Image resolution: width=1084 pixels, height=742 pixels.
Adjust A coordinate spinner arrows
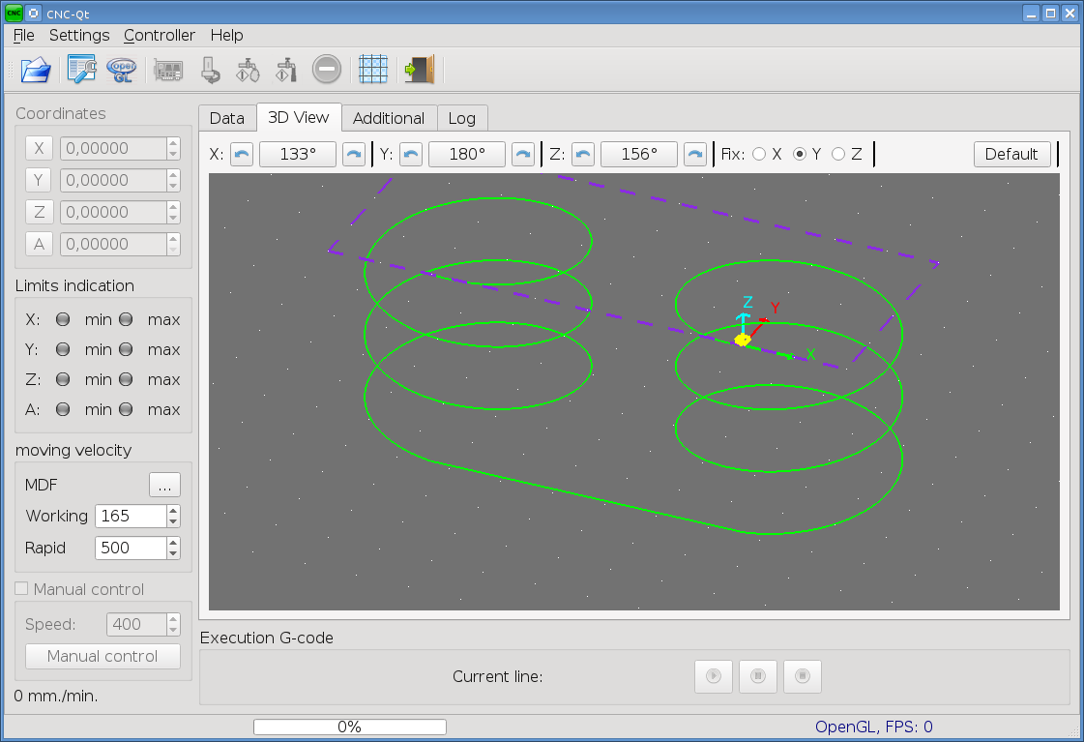[173, 244]
